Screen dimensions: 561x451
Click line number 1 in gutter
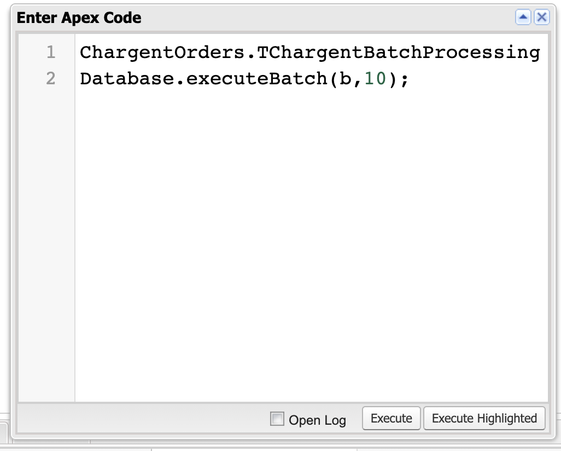coord(51,53)
